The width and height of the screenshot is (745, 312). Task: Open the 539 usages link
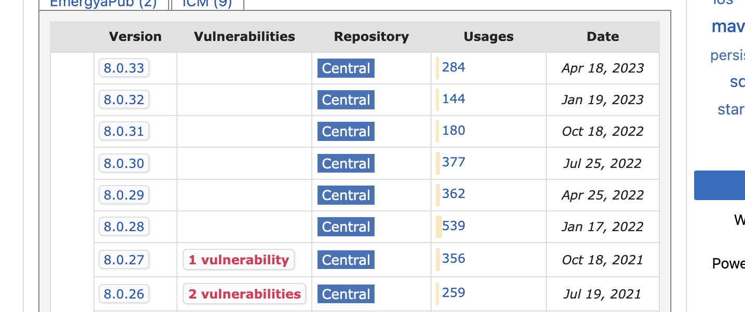[453, 225]
